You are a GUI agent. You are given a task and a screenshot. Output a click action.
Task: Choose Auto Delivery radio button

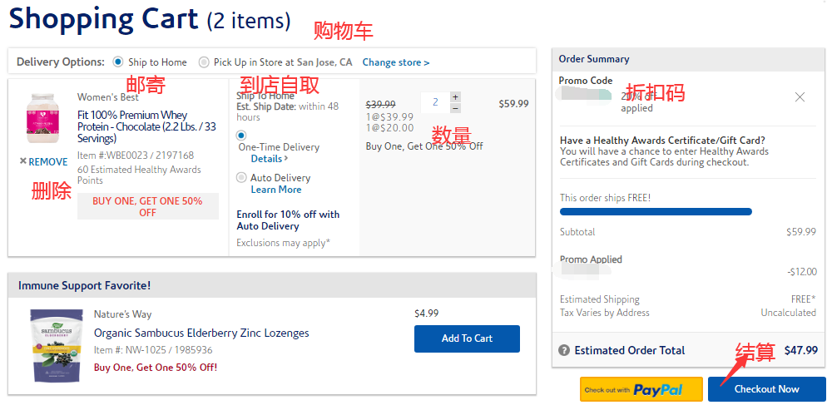[241, 177]
